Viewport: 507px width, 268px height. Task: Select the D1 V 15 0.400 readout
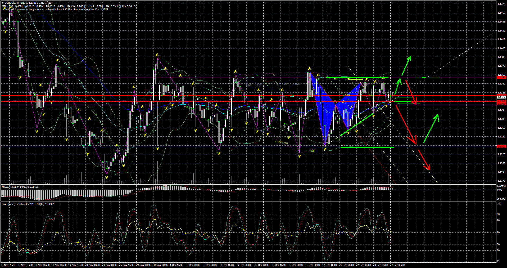point(55,6)
